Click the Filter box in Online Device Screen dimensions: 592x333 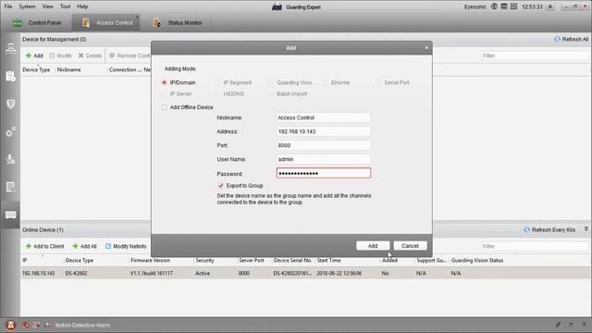(x=535, y=246)
